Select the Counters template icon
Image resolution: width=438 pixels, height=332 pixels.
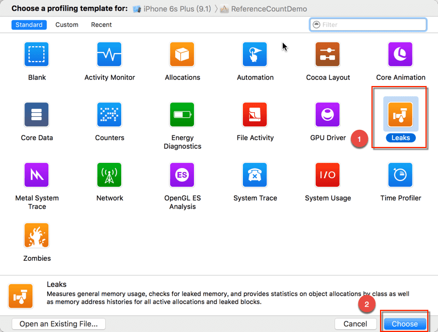click(x=109, y=114)
